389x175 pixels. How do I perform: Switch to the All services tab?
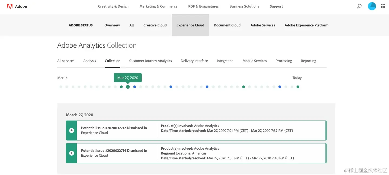pyautogui.click(x=66, y=61)
